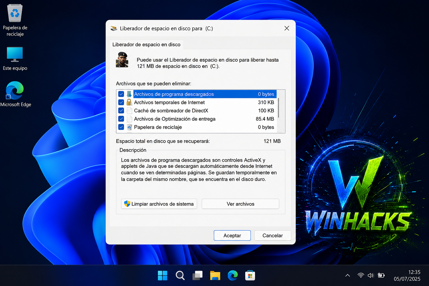The width and height of the screenshot is (429, 286).
Task: Click the volume speaker icon in the tray
Action: (371, 275)
